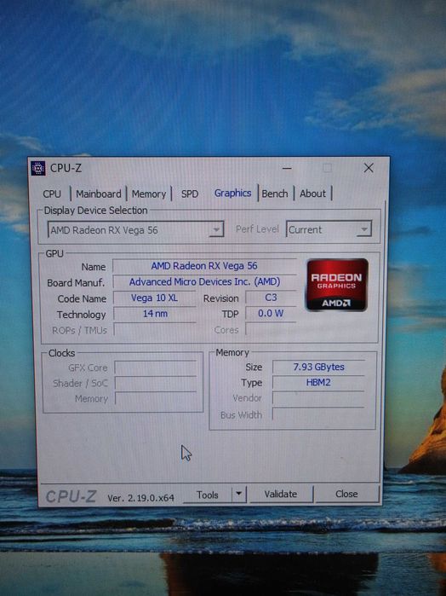Click the empty ROPs / TMUs field

pyautogui.click(x=155, y=329)
